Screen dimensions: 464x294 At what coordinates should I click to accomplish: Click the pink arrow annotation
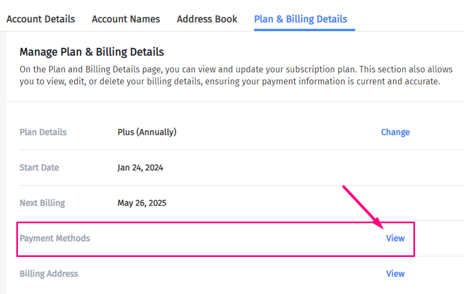[x=362, y=206]
